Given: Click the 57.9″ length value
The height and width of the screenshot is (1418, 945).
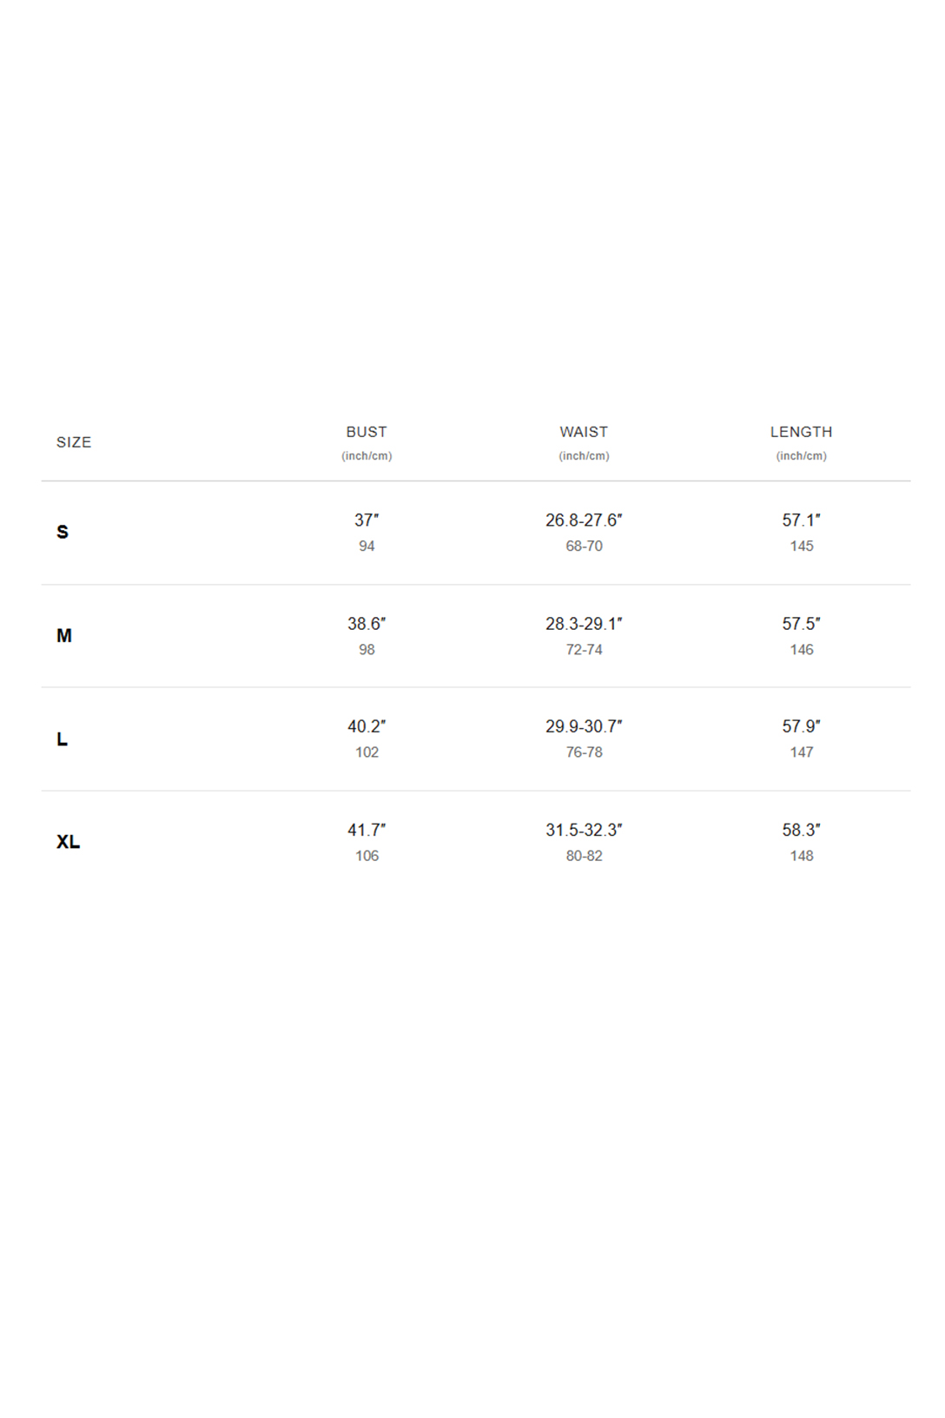Looking at the screenshot, I should [x=801, y=726].
